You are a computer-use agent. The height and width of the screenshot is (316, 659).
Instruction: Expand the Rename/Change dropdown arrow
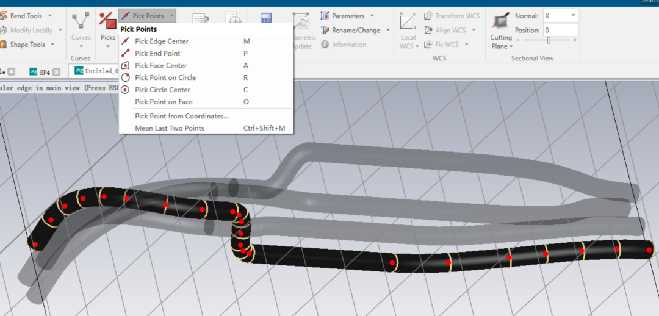pyautogui.click(x=388, y=31)
